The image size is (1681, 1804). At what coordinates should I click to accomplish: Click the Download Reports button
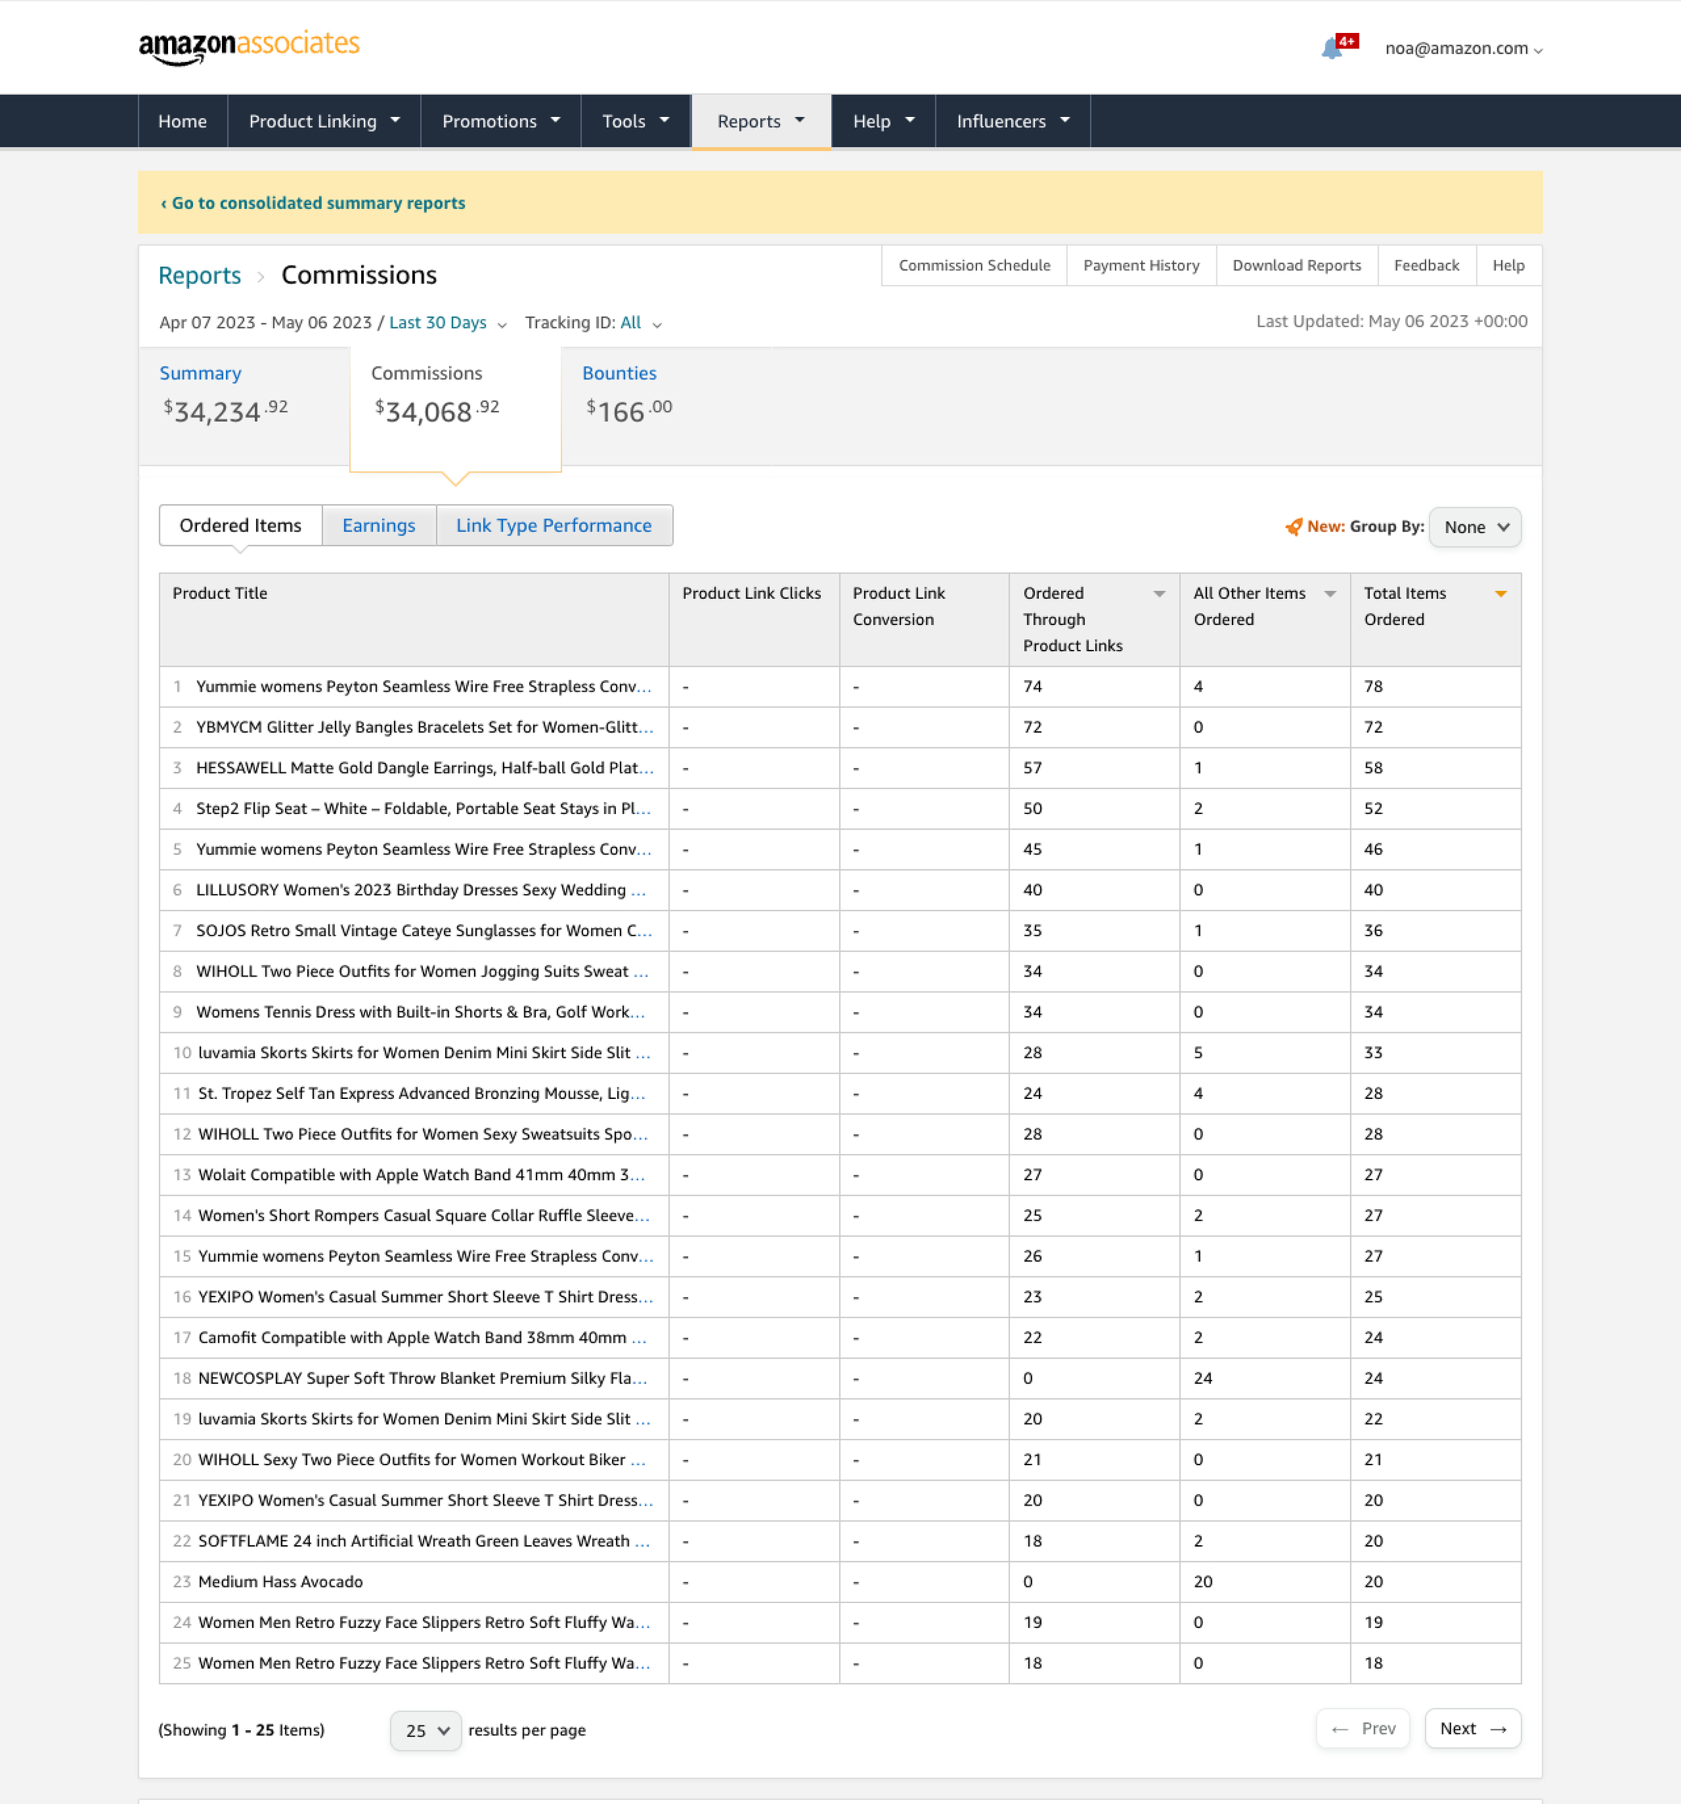pyautogui.click(x=1296, y=266)
